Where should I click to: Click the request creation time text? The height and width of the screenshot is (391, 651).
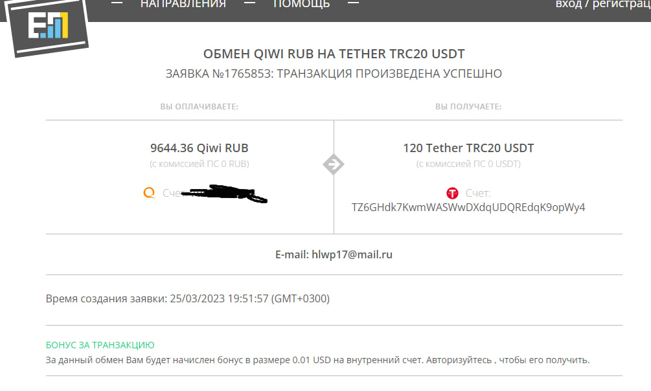click(188, 299)
